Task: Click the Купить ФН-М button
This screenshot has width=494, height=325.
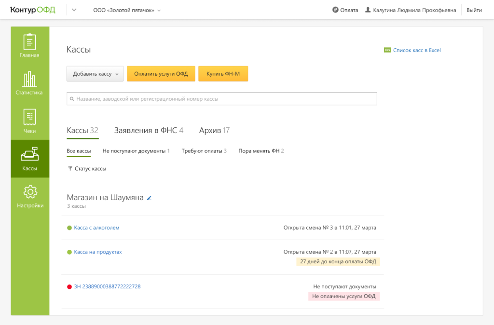Action: tap(223, 73)
